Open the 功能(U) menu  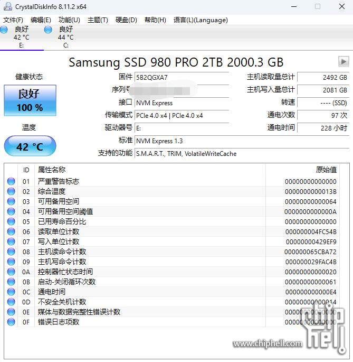(x=69, y=20)
